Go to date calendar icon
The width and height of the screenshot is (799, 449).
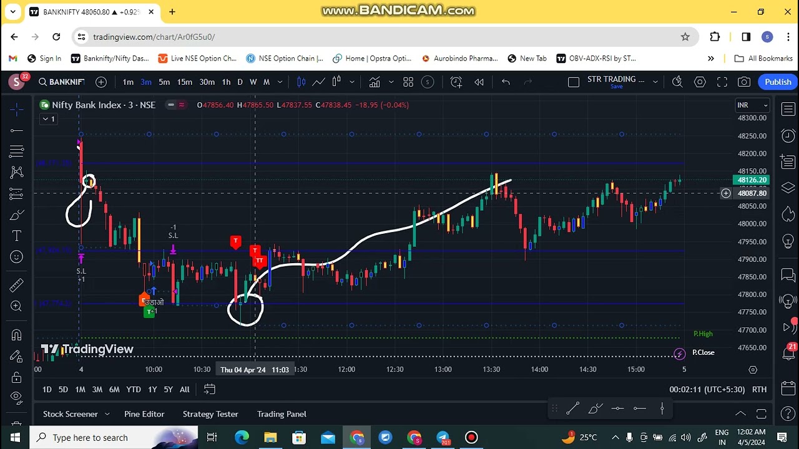click(209, 389)
